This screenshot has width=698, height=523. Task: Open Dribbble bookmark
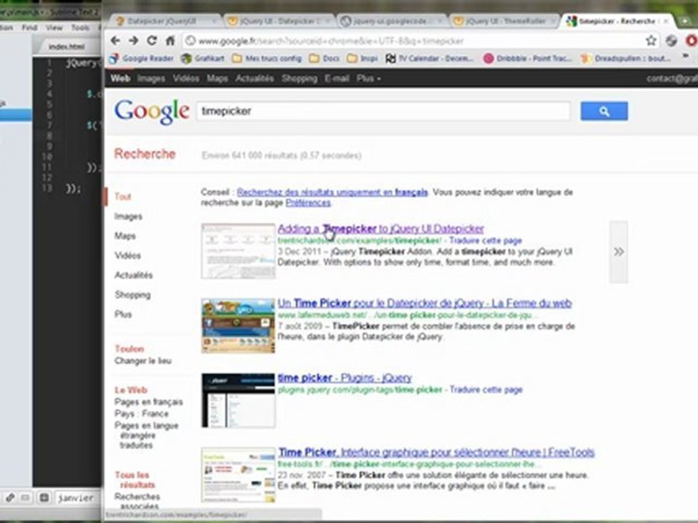coord(528,58)
